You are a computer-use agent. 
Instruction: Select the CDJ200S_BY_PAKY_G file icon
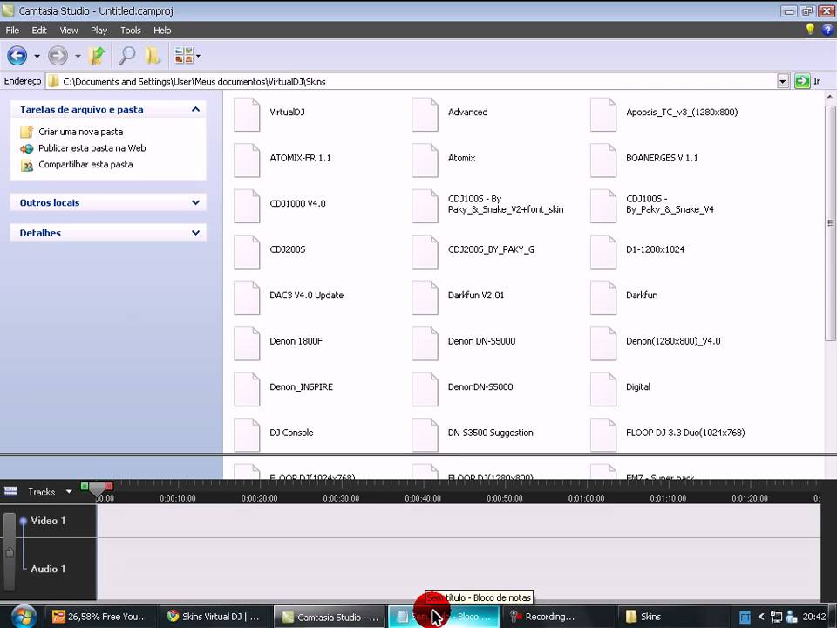[425, 251]
